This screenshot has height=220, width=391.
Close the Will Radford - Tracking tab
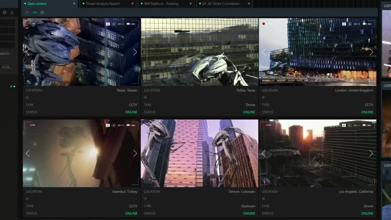191,4
